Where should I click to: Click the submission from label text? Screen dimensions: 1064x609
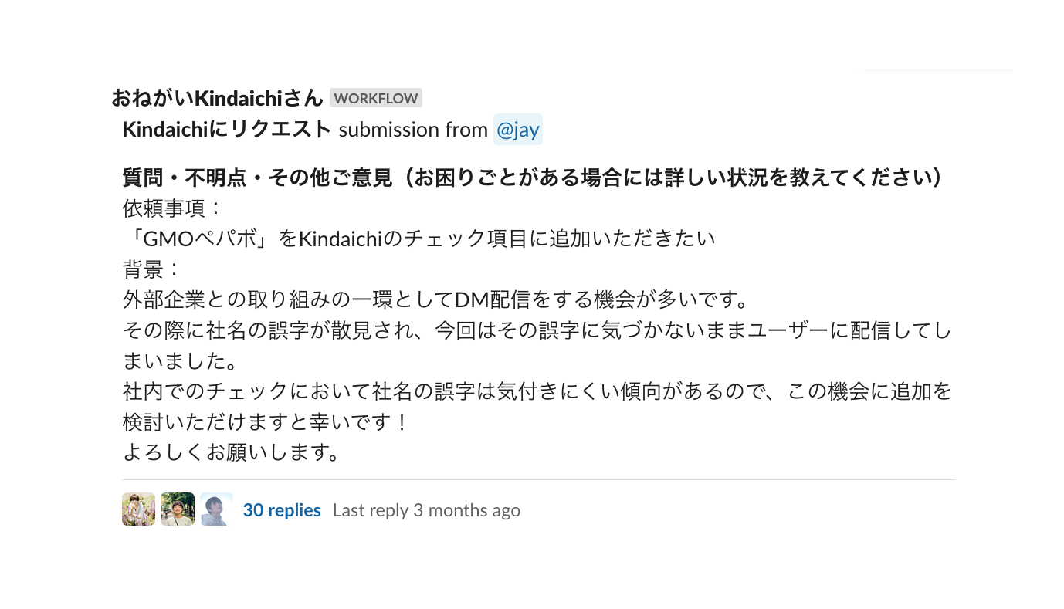click(415, 129)
